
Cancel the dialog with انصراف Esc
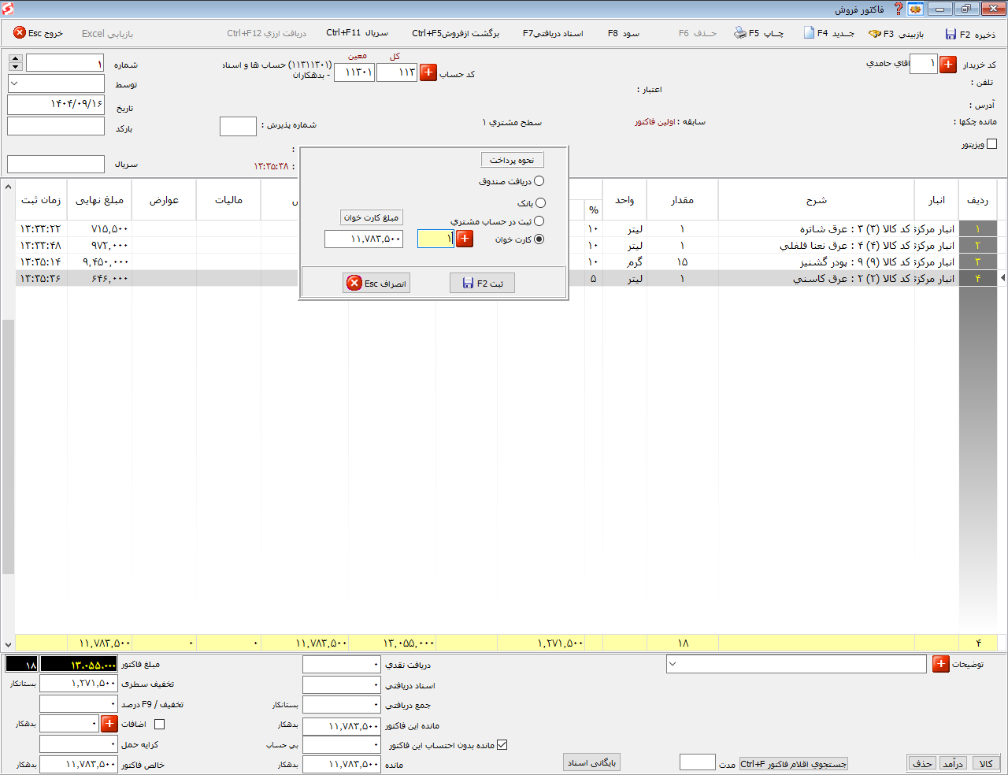376,283
